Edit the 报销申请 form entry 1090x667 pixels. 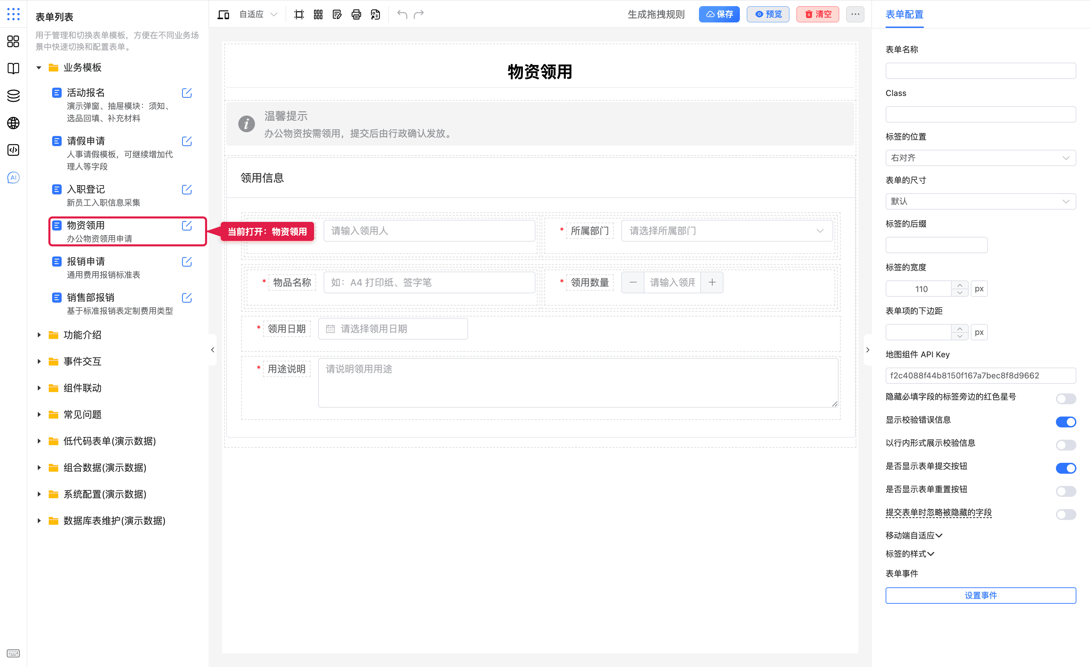pos(187,262)
